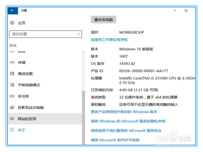The image size is (203, 152).
Task: Click the Windows 10 家庭版 edition text
Action: 136,49
